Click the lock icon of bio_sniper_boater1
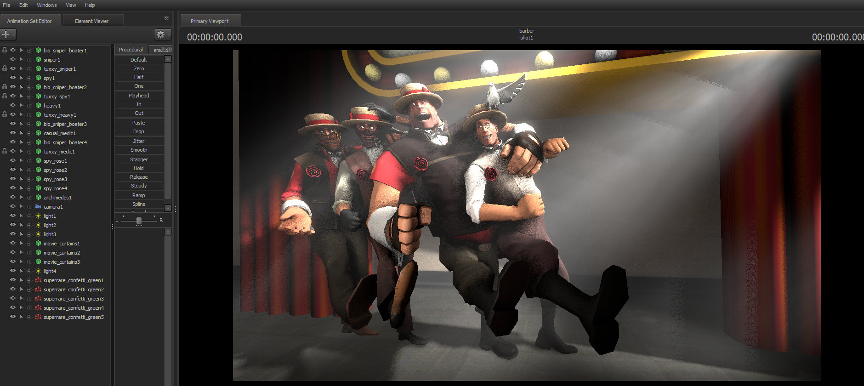 point(5,50)
